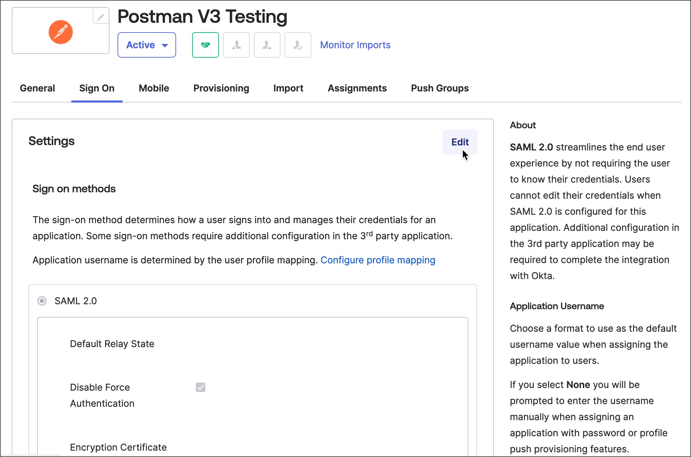Switch to the General tab

[x=37, y=88]
